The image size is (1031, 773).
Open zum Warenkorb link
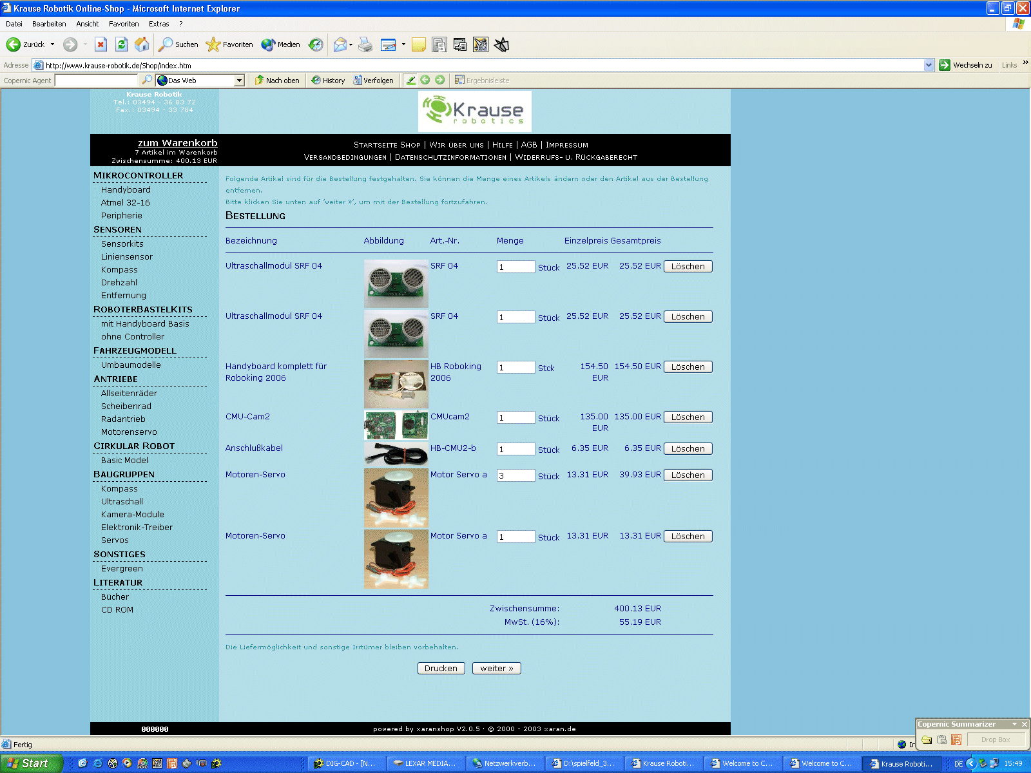pos(177,142)
